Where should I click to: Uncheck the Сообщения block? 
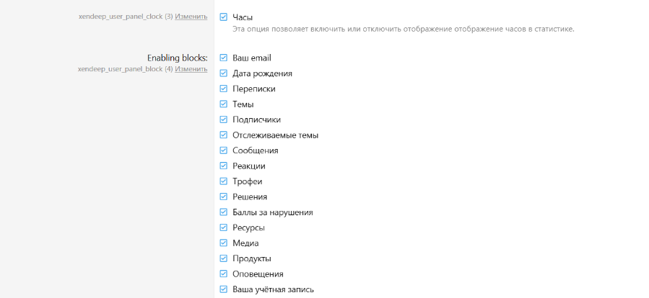(x=224, y=150)
